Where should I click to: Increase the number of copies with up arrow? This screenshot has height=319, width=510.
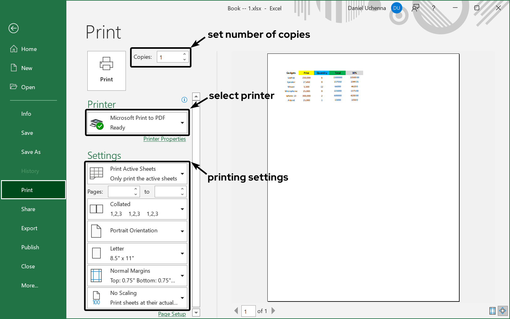coord(184,54)
